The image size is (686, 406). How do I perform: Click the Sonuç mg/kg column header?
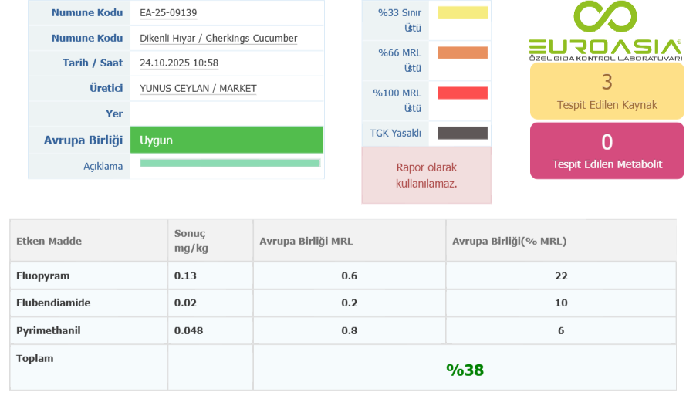(x=190, y=241)
